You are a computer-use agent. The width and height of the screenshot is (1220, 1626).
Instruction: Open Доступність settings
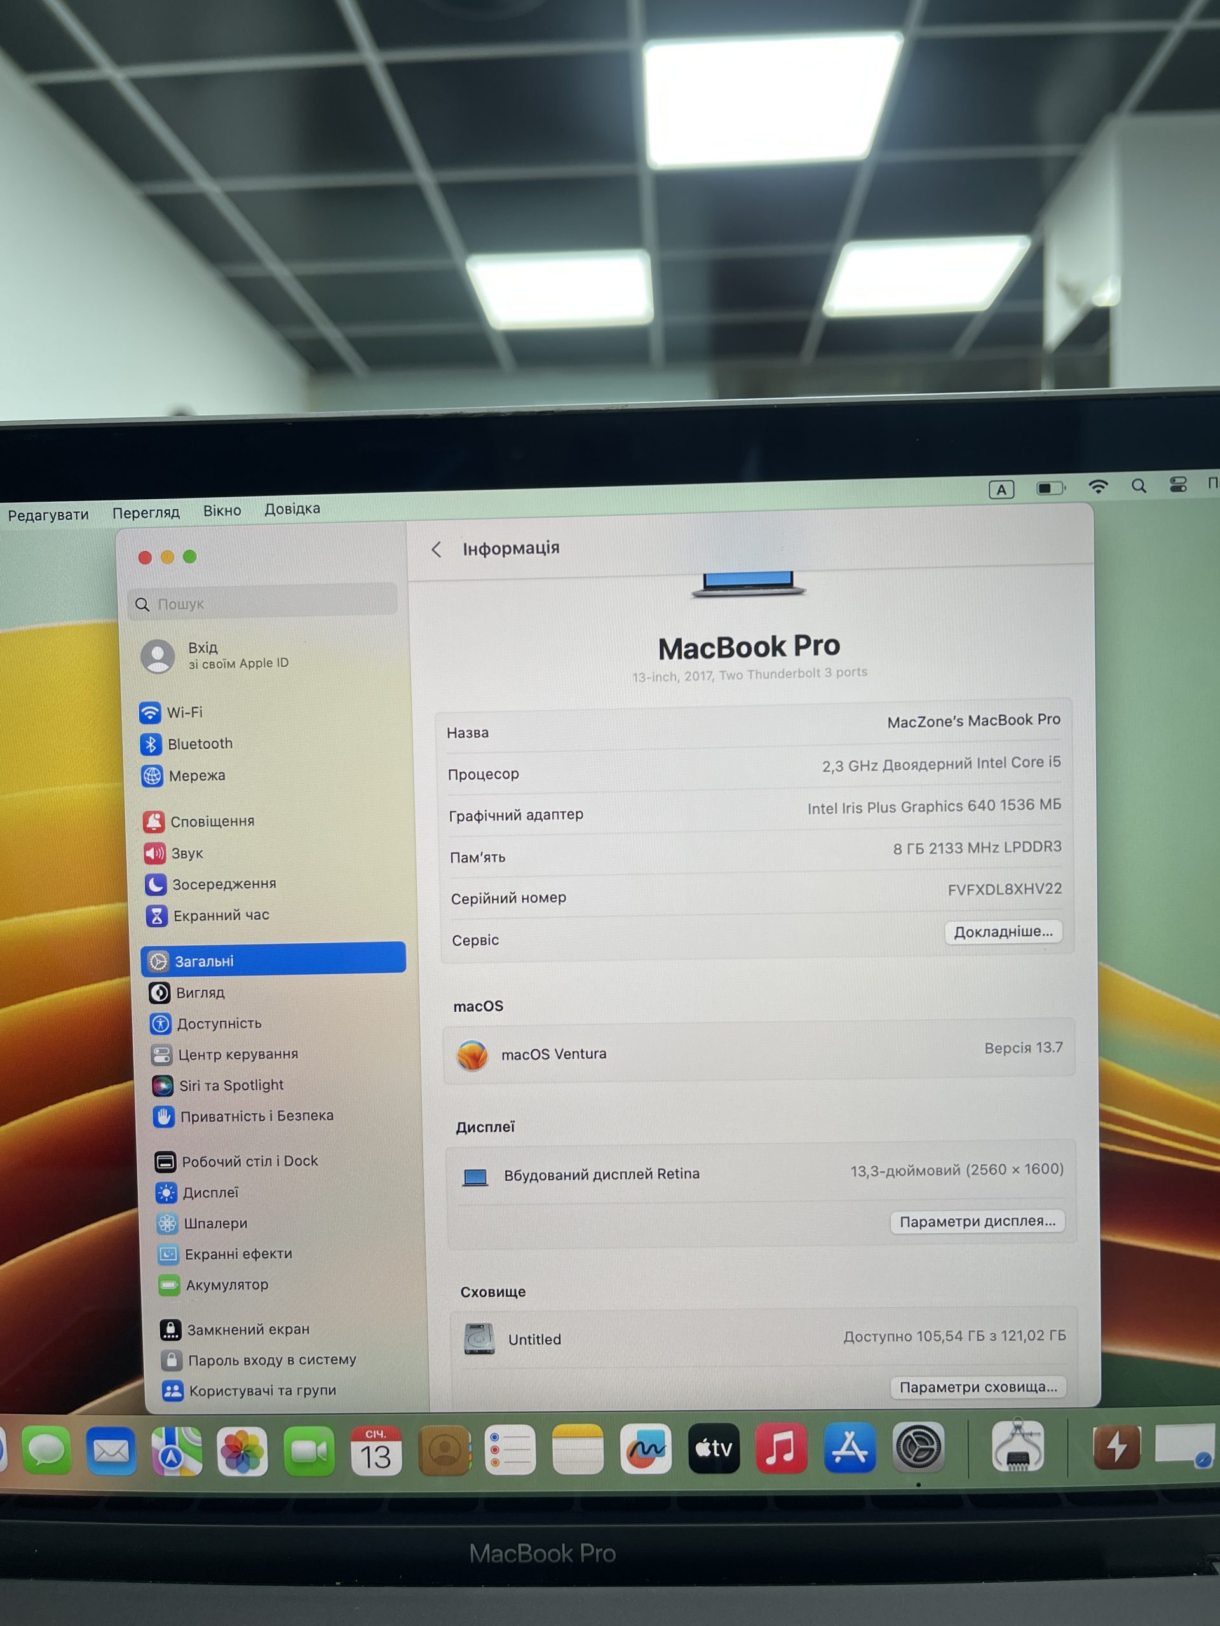(x=206, y=1023)
